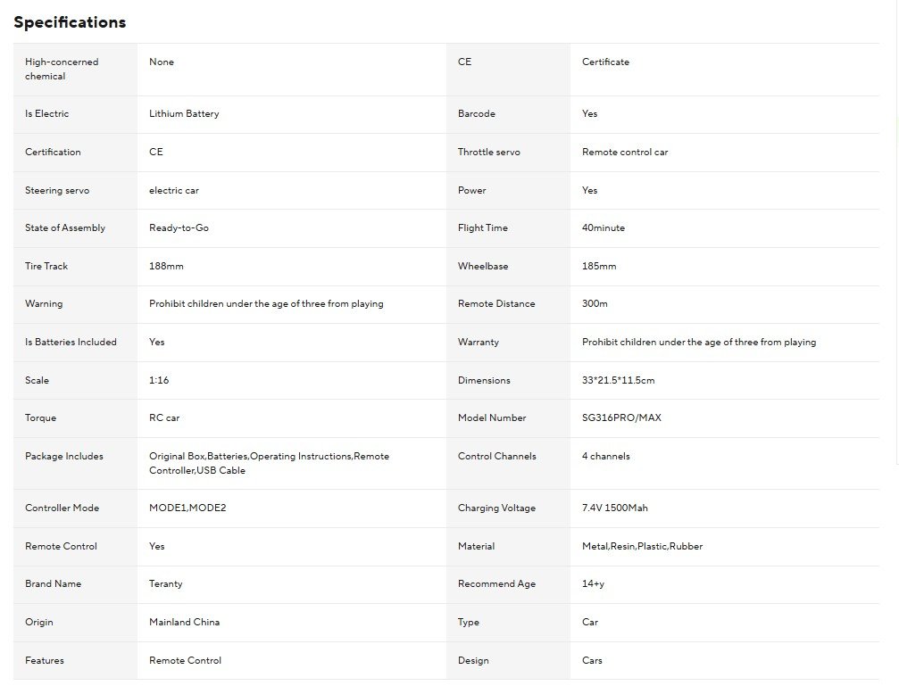
Task: Select the "Mainland China" origin value
Action: click(184, 623)
